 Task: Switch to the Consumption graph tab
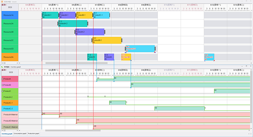point(20,134)
